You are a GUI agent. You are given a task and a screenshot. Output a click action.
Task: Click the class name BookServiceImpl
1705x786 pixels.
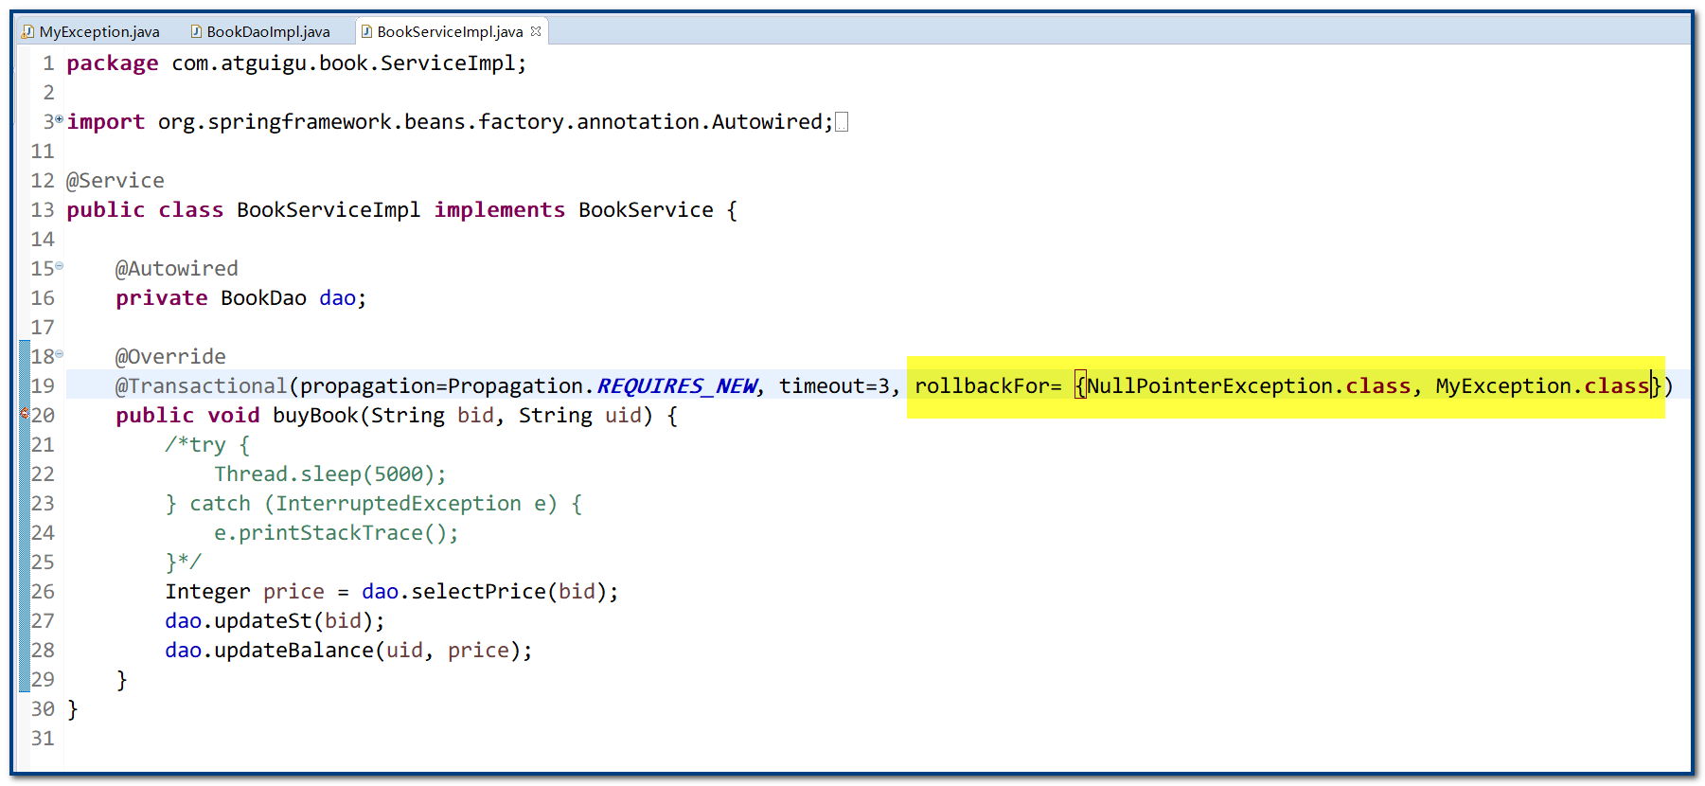click(329, 210)
